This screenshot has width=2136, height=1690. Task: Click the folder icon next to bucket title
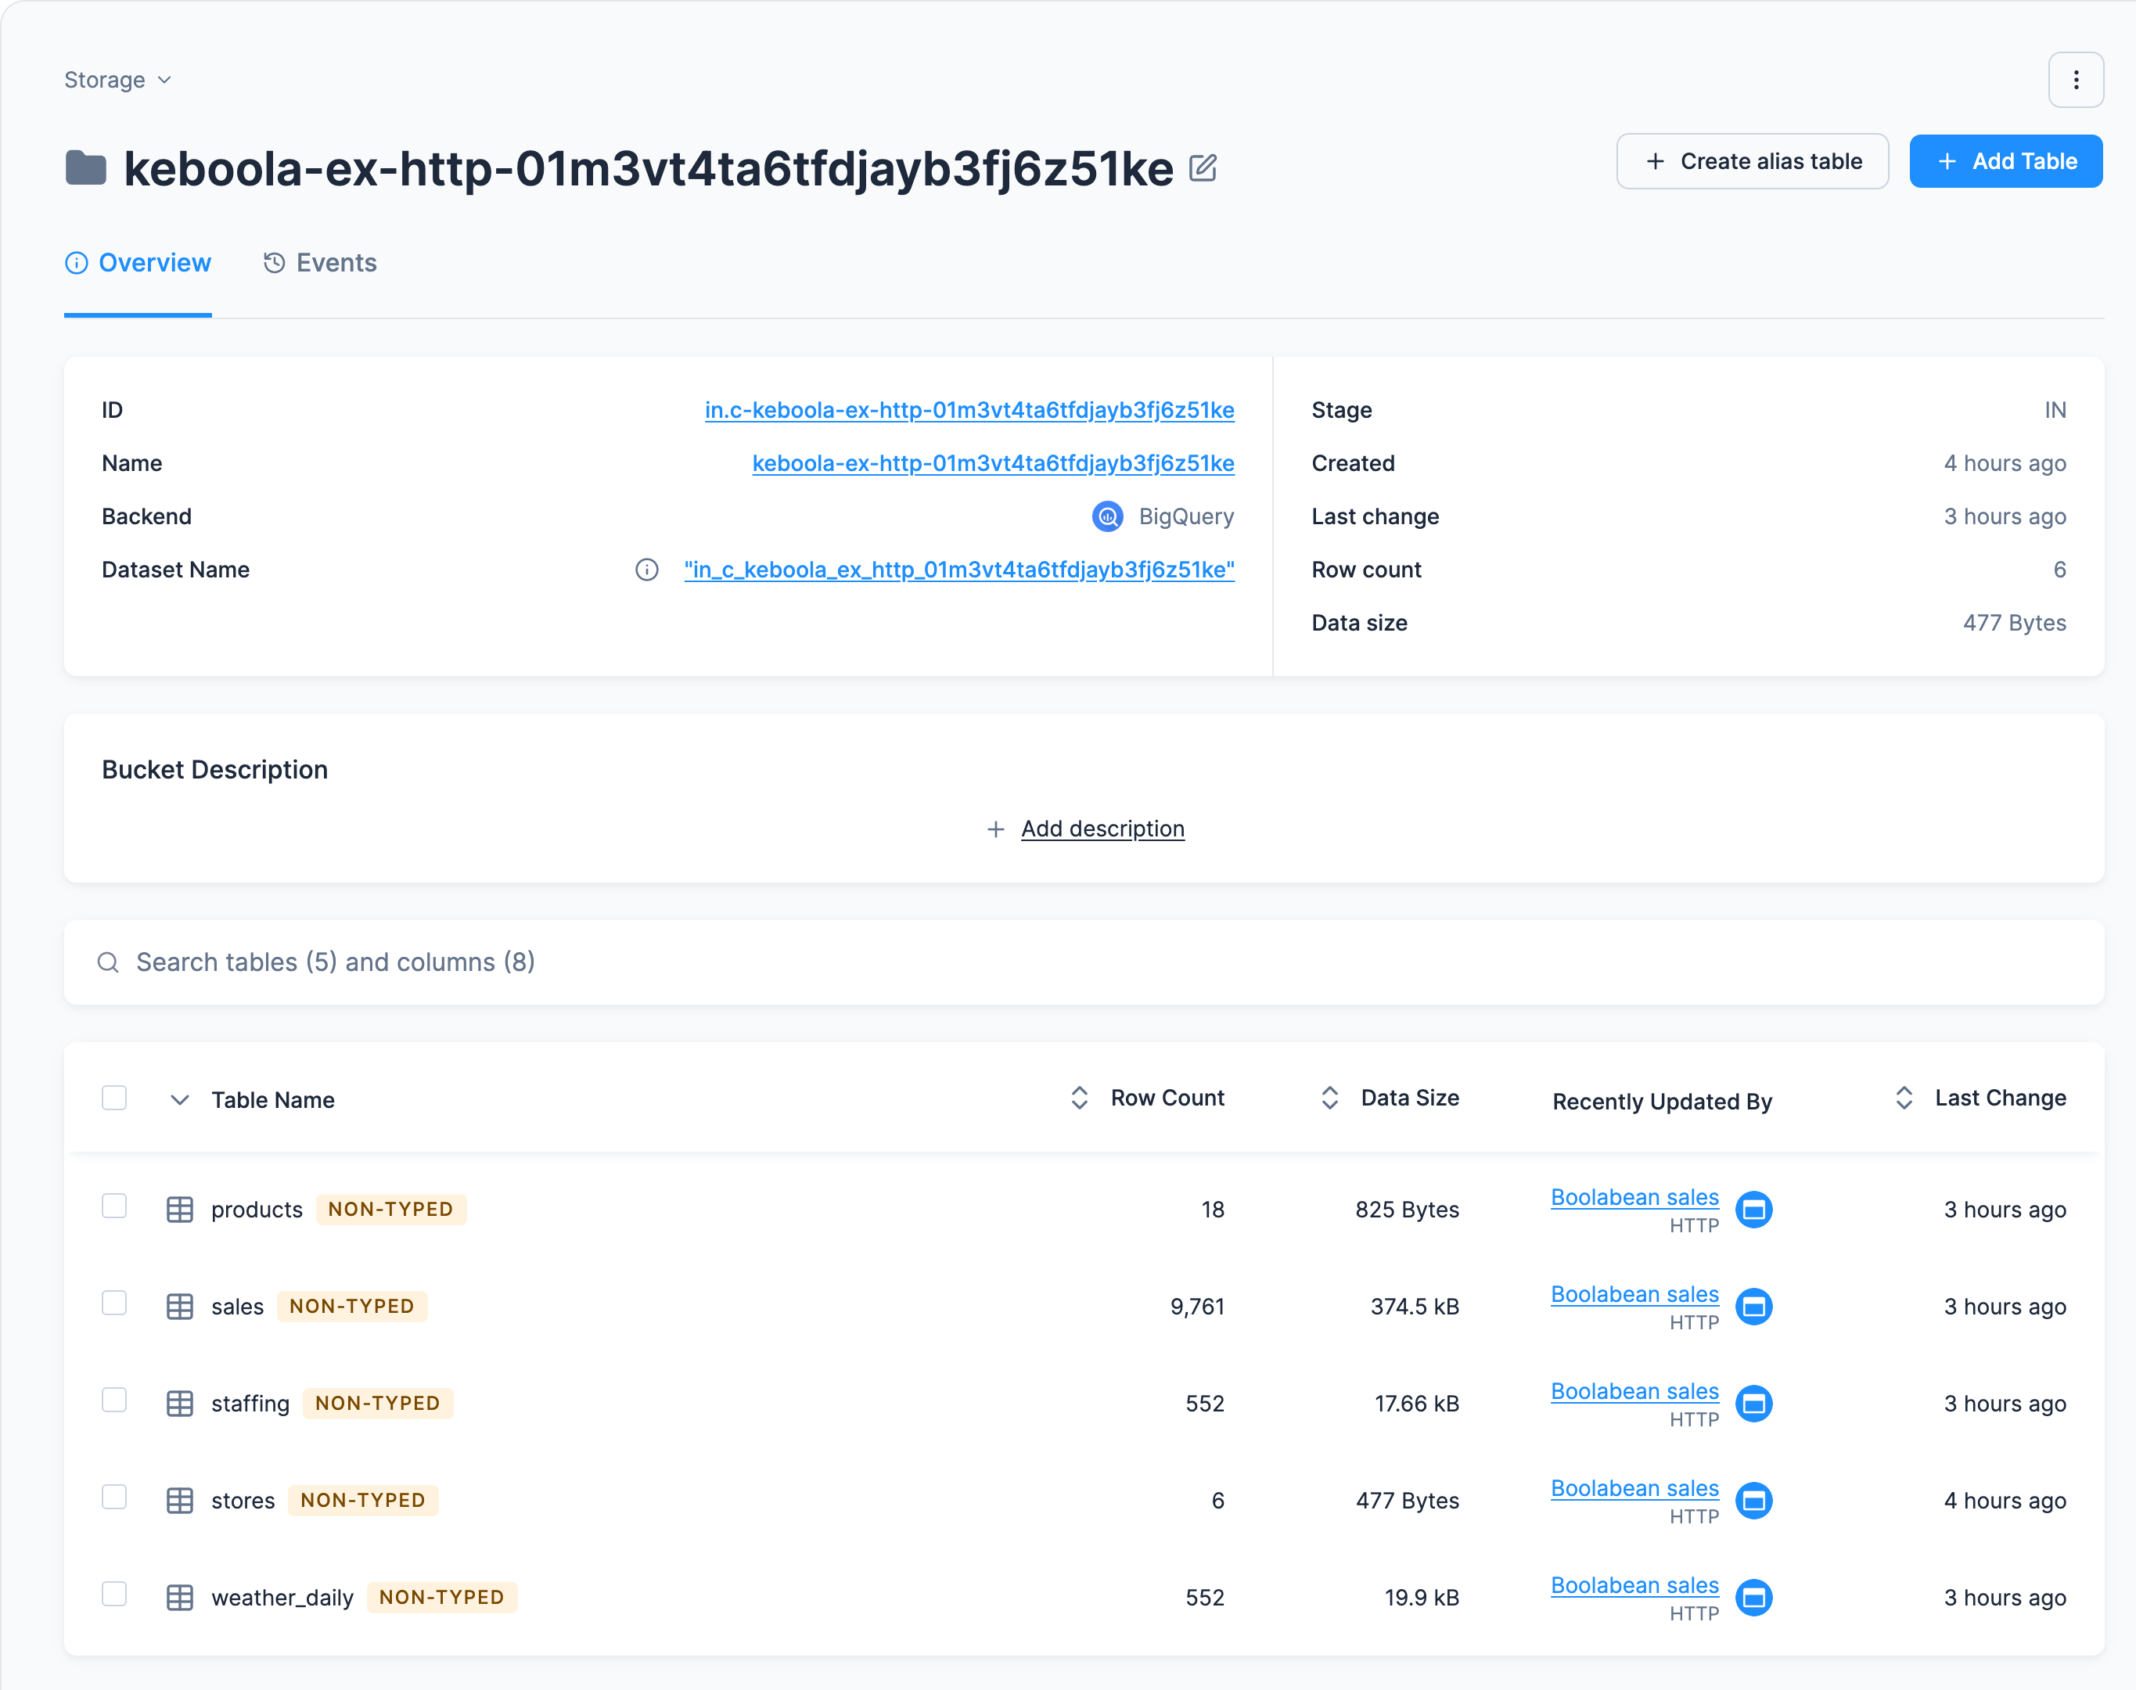[86, 168]
